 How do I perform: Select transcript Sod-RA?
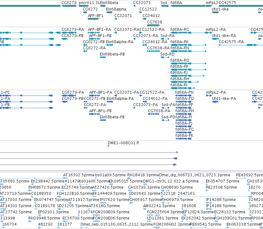tap(168, 36)
